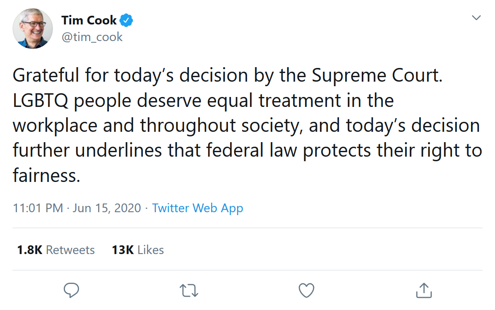
Task: Open the Tim Cook display name link
Action: (x=89, y=19)
